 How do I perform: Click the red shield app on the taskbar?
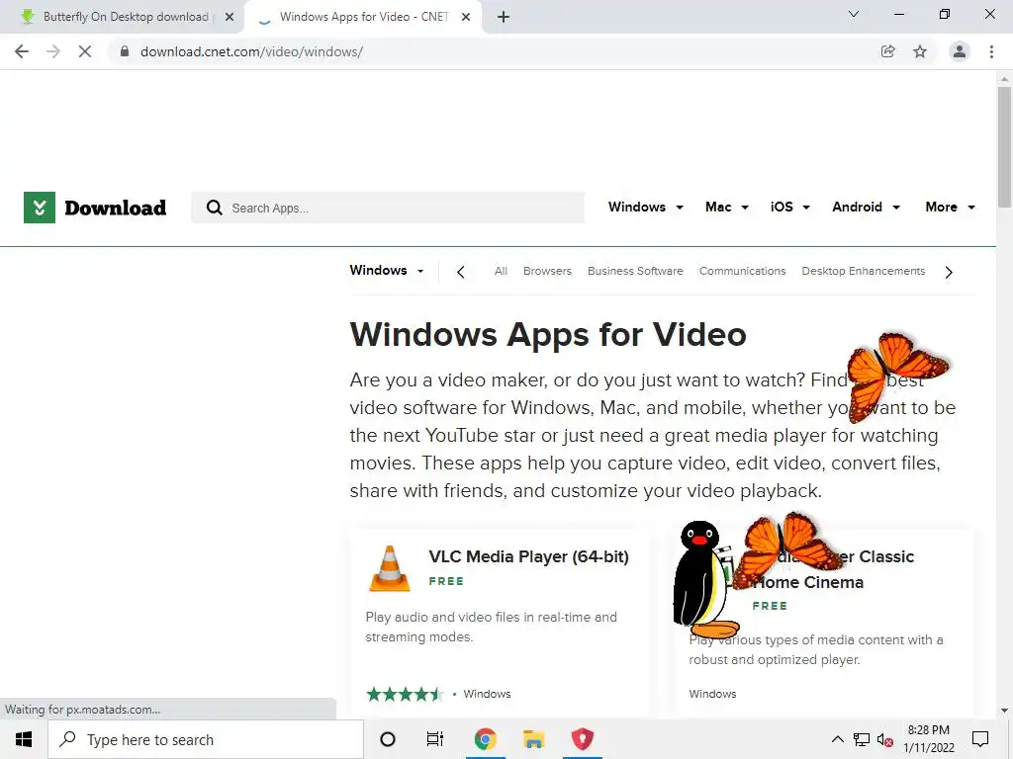pos(582,739)
